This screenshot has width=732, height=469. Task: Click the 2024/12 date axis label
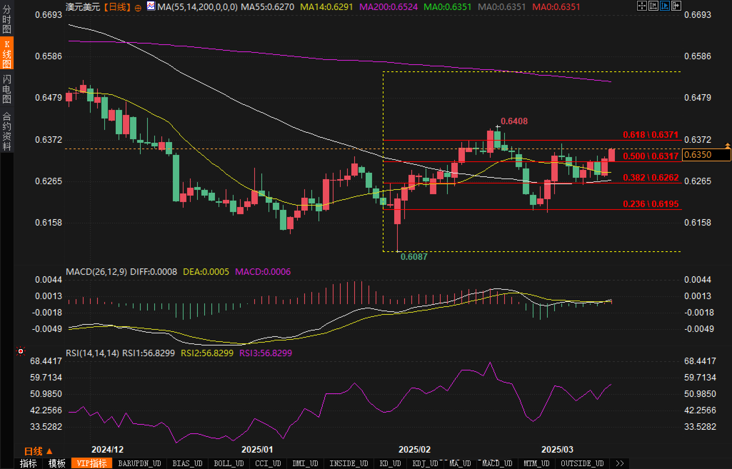click(x=107, y=449)
